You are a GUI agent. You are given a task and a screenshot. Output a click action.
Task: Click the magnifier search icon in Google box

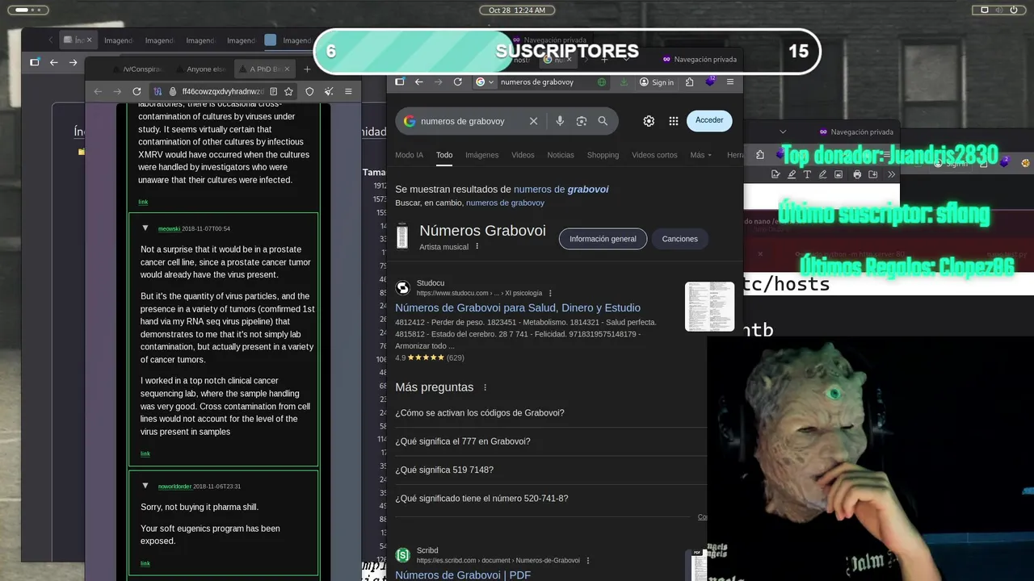[x=603, y=121]
